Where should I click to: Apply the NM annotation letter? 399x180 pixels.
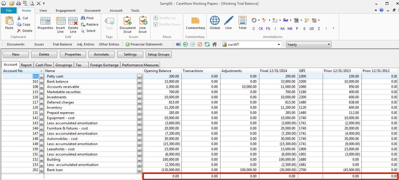[x=290, y=28]
